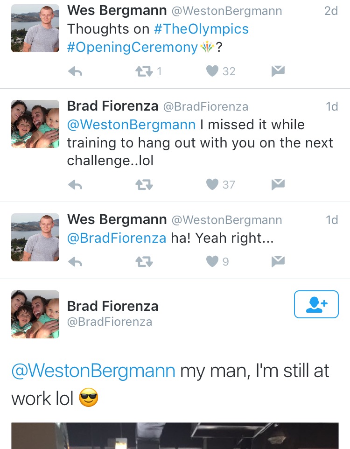Like Wes Bergmann's tweet with 32 likes
The image size is (350, 449).
point(212,71)
